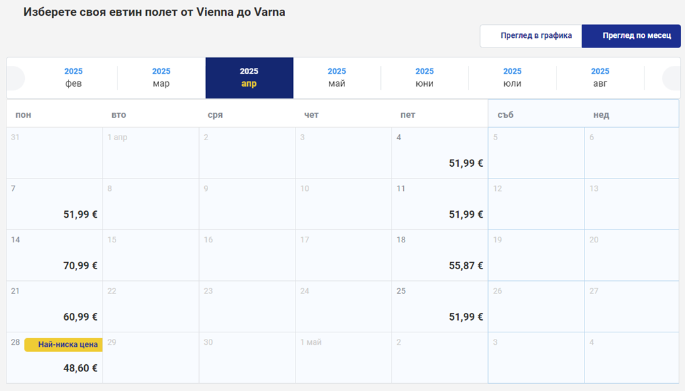Open the авг 2025 month tab
685x391 pixels.
pos(600,78)
